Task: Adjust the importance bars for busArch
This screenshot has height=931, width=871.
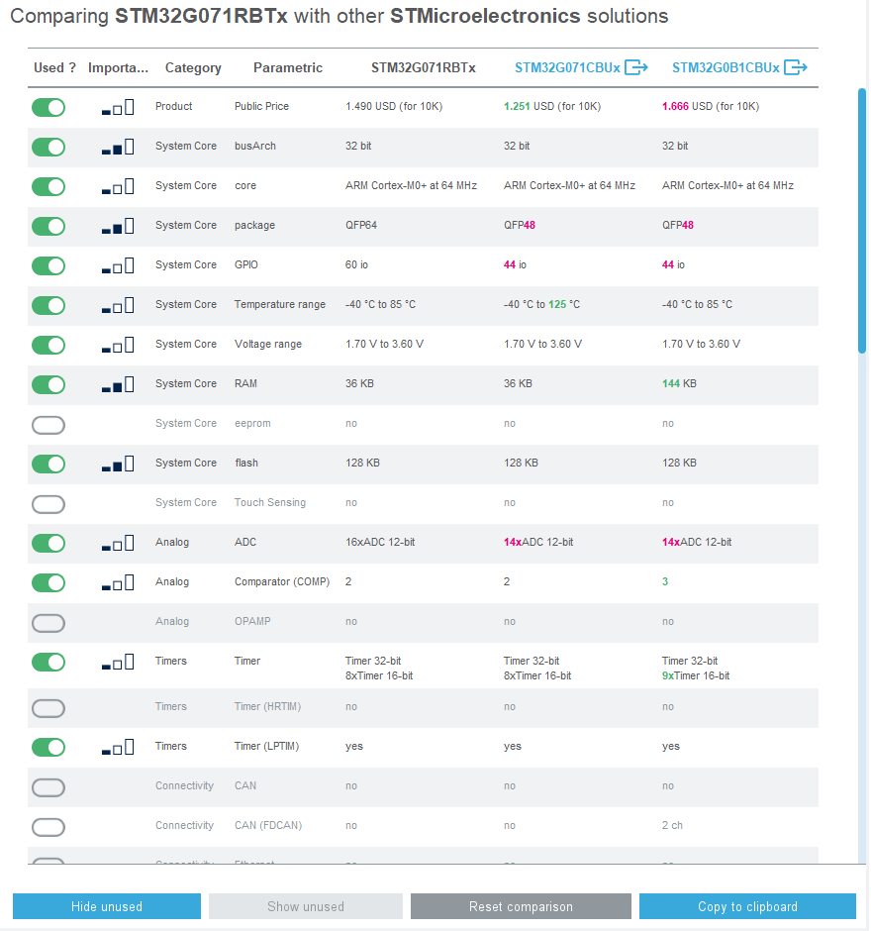Action: point(118,148)
